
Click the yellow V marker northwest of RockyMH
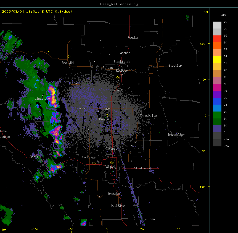click(48, 51)
